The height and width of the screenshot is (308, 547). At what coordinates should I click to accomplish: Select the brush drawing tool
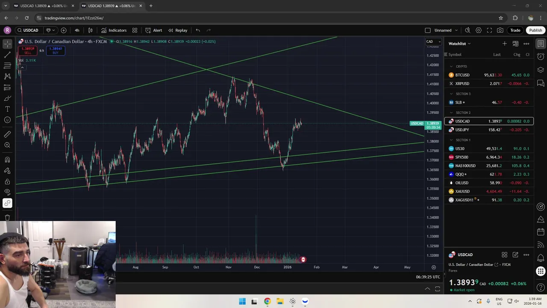click(x=7, y=98)
